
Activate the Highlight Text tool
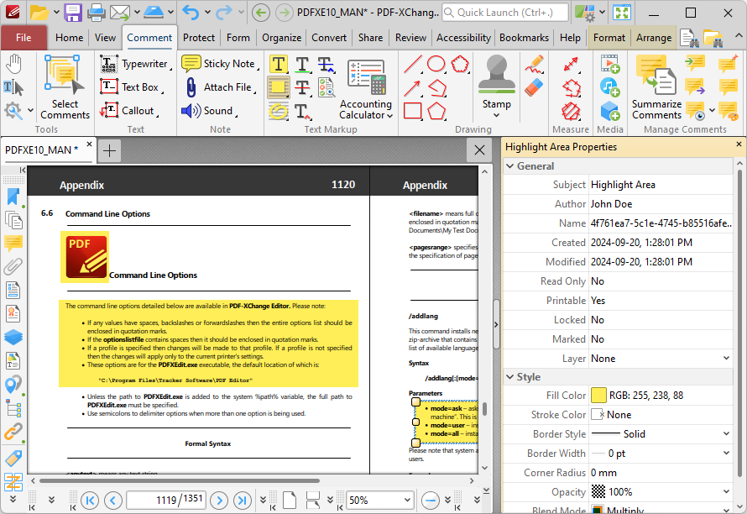pyautogui.click(x=278, y=64)
